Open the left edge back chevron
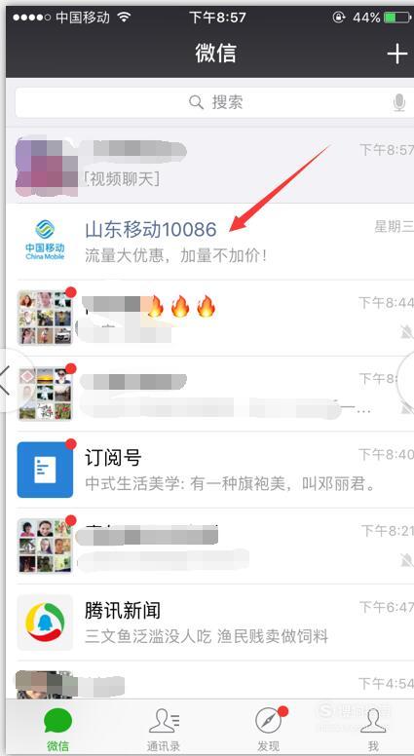 coord(6,379)
